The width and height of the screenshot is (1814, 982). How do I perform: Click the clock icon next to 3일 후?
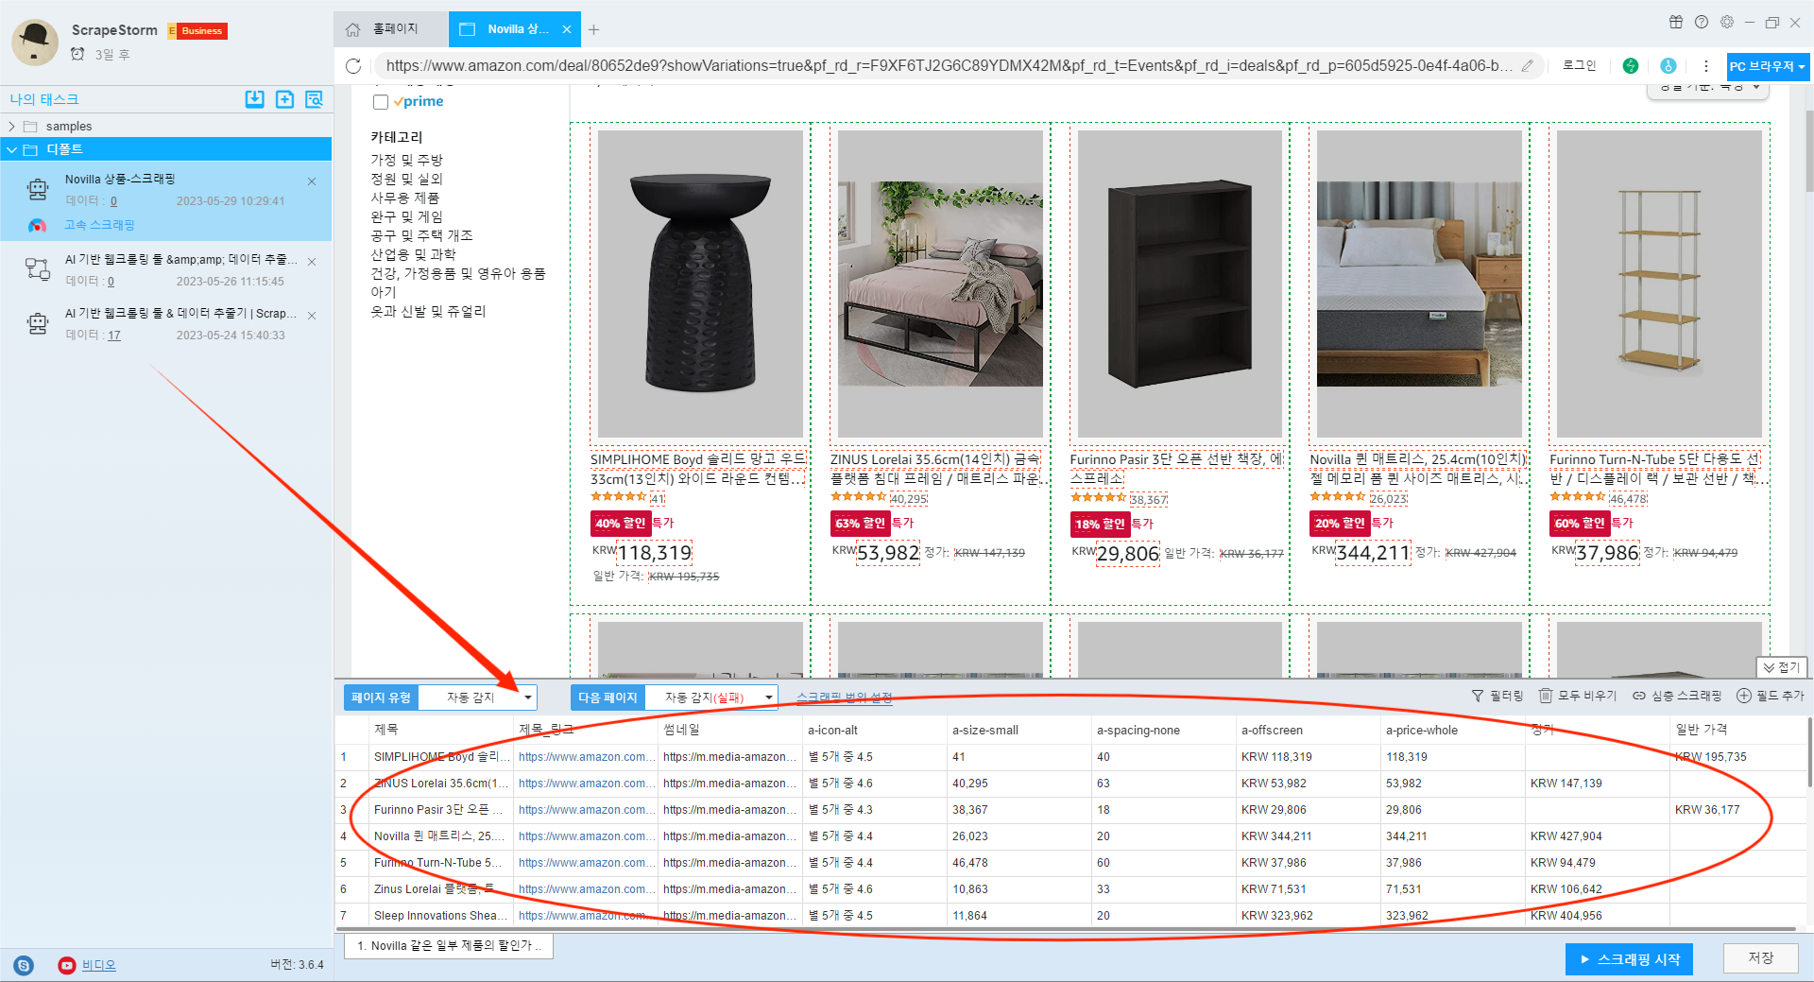coord(78,54)
